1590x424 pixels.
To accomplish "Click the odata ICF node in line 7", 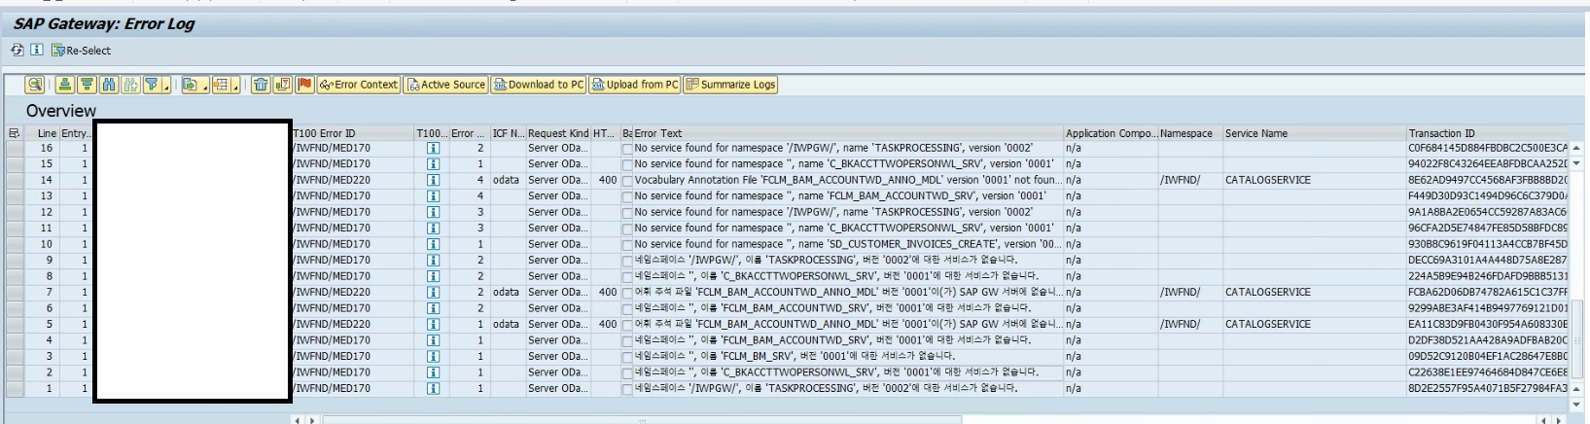I will pos(506,292).
